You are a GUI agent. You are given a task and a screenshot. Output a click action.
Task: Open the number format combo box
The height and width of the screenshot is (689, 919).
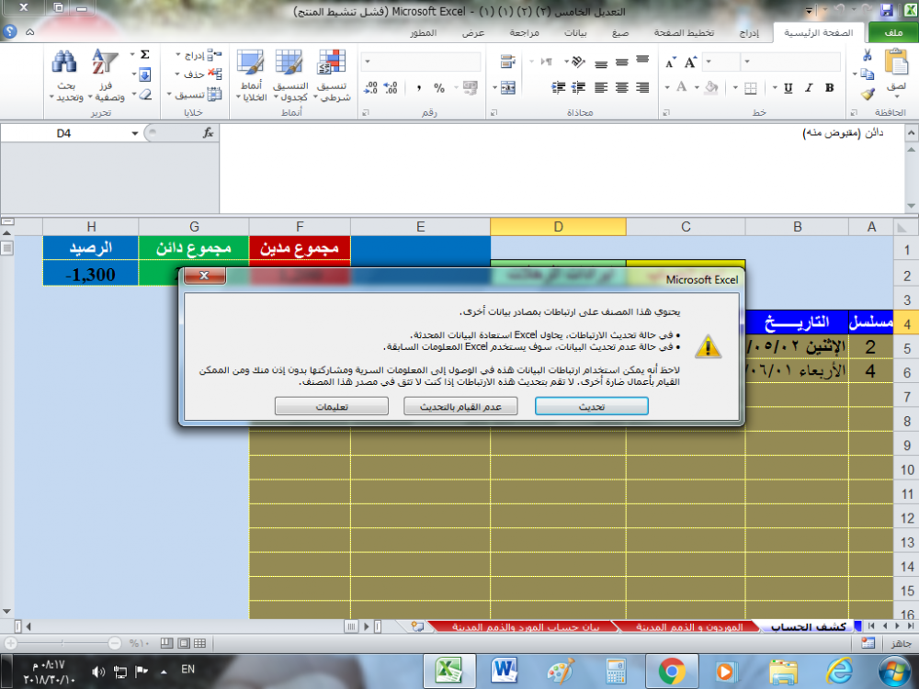pos(421,62)
